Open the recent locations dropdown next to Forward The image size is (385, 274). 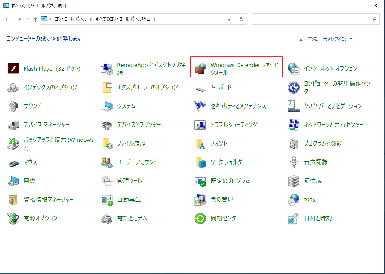(x=27, y=19)
